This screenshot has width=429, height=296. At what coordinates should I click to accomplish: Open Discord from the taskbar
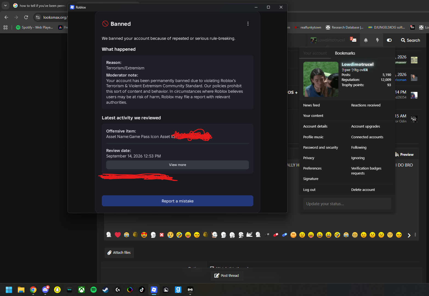[45, 290]
